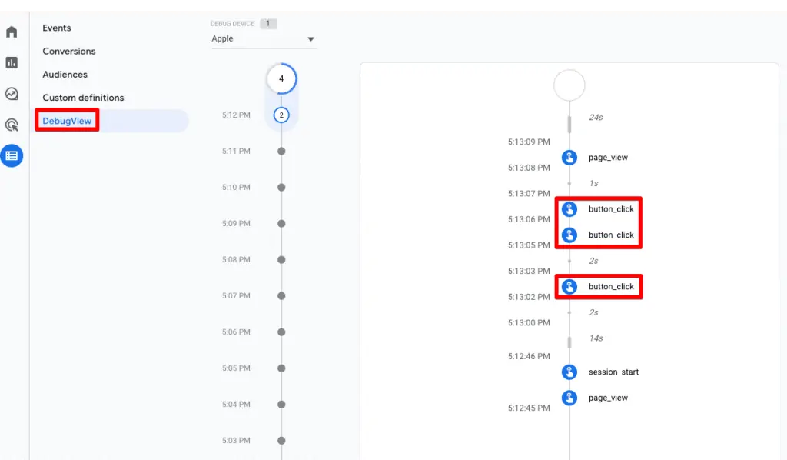
Task: Open the Home icon in the left rail
Action: tap(11, 32)
